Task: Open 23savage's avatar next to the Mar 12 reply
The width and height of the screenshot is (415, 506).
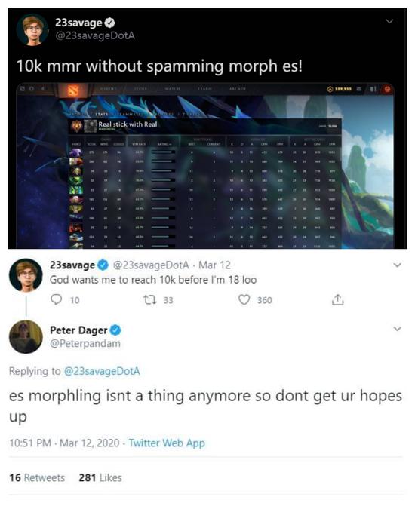Action: point(26,275)
